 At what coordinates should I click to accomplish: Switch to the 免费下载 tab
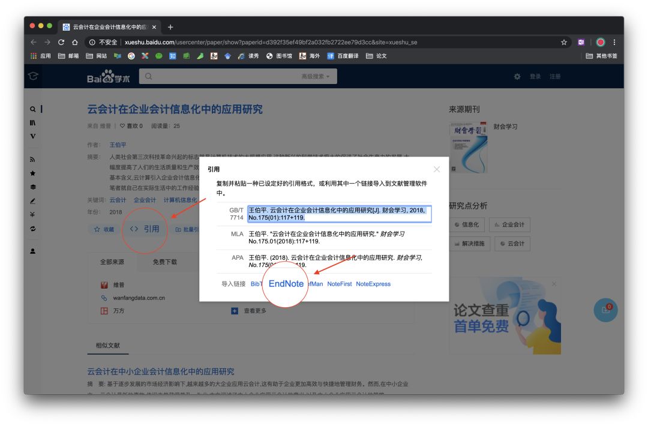(x=165, y=262)
